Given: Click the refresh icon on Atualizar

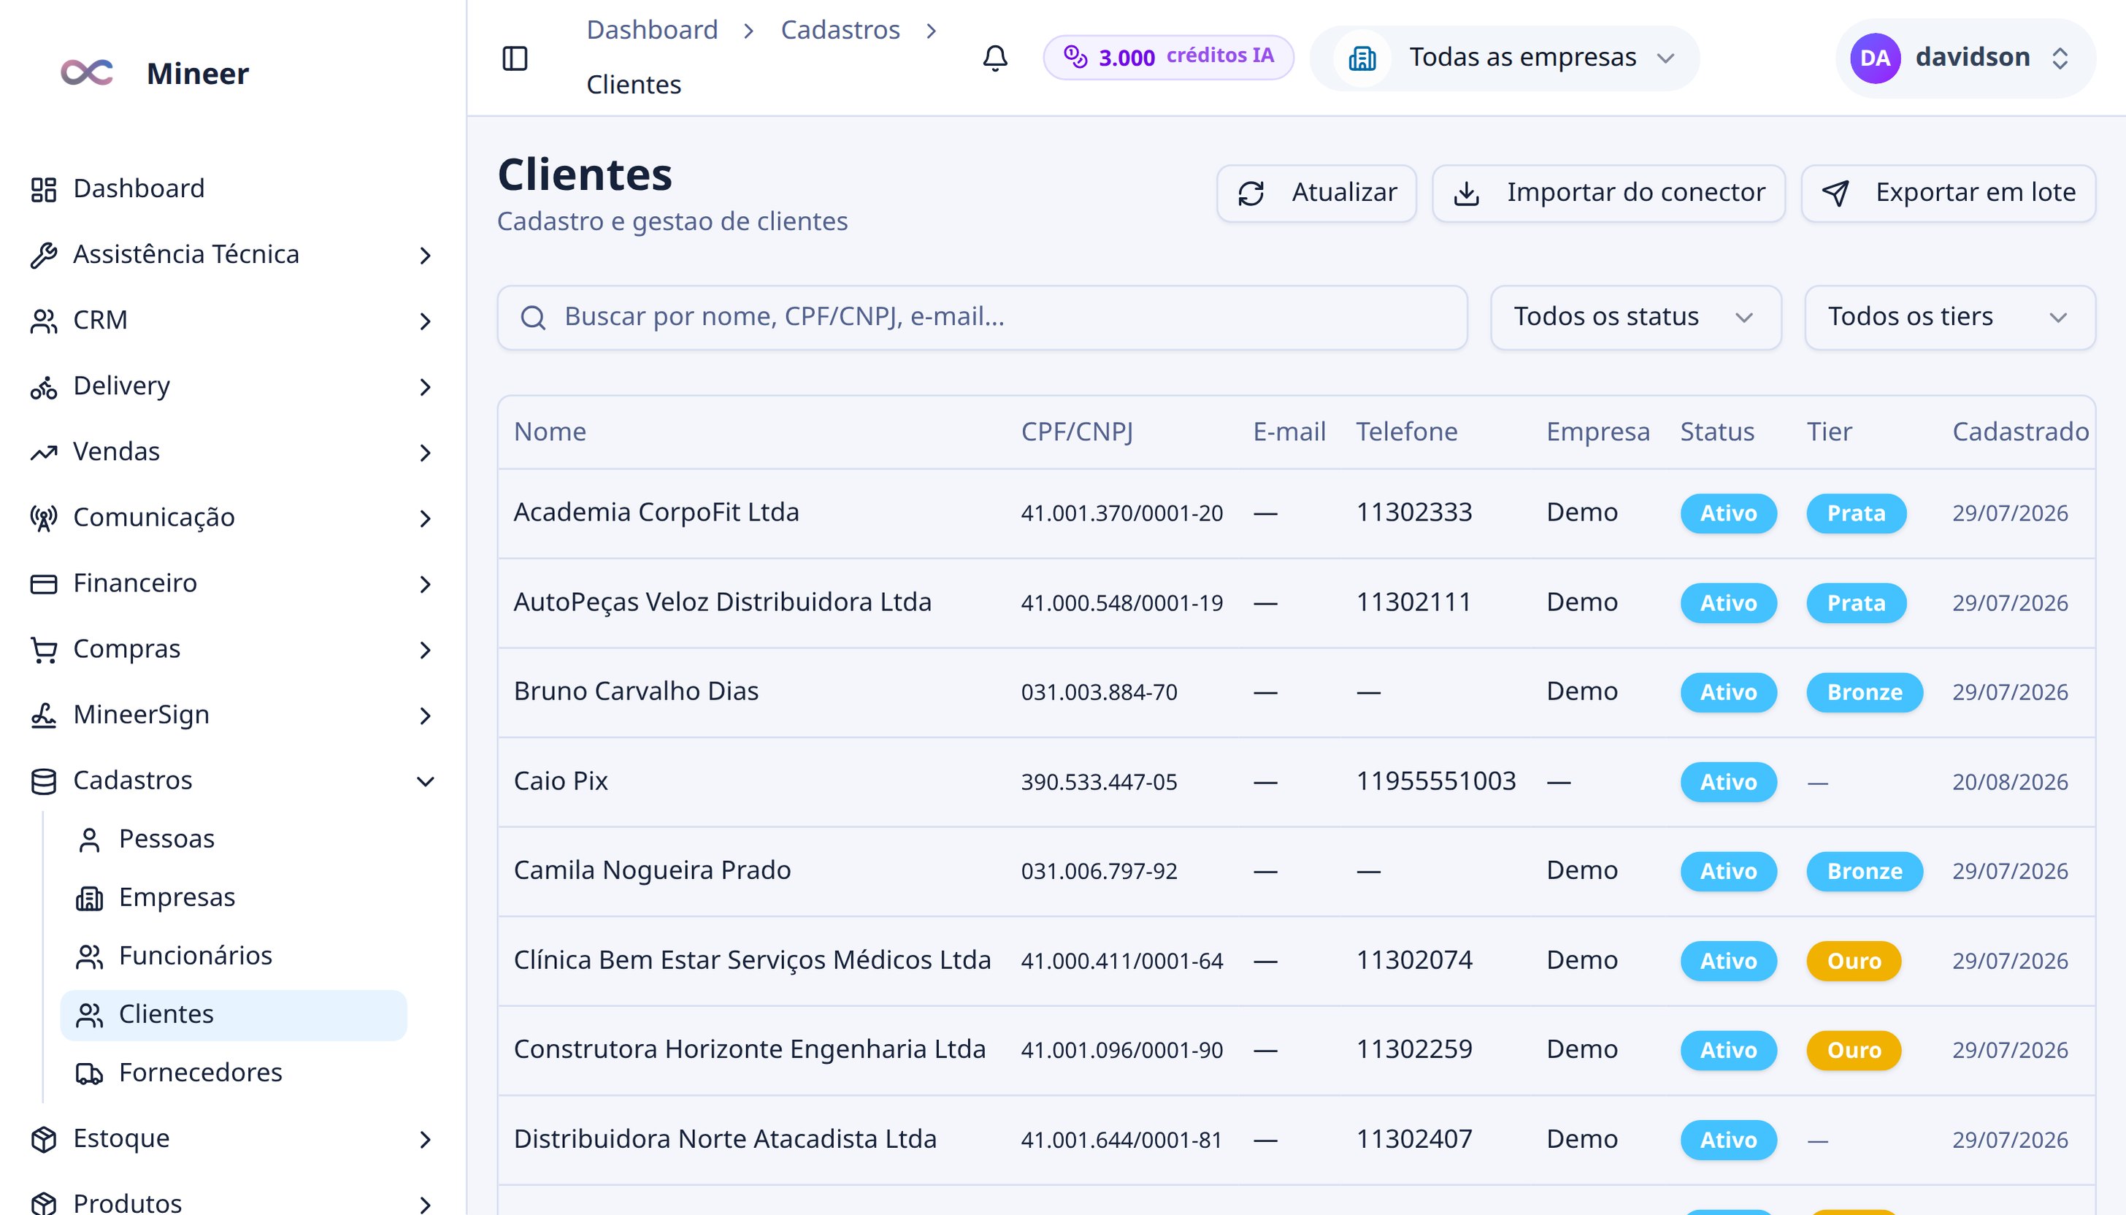Looking at the screenshot, I should pyautogui.click(x=1251, y=193).
